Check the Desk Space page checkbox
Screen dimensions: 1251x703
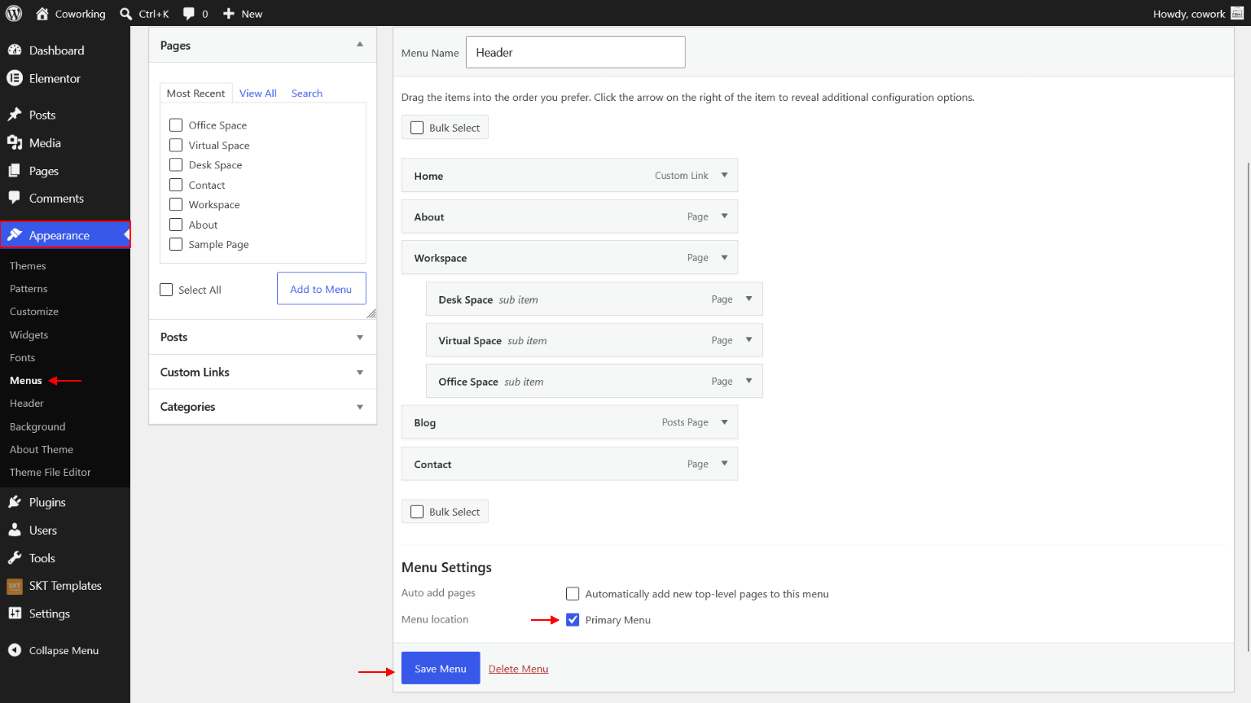coord(176,164)
